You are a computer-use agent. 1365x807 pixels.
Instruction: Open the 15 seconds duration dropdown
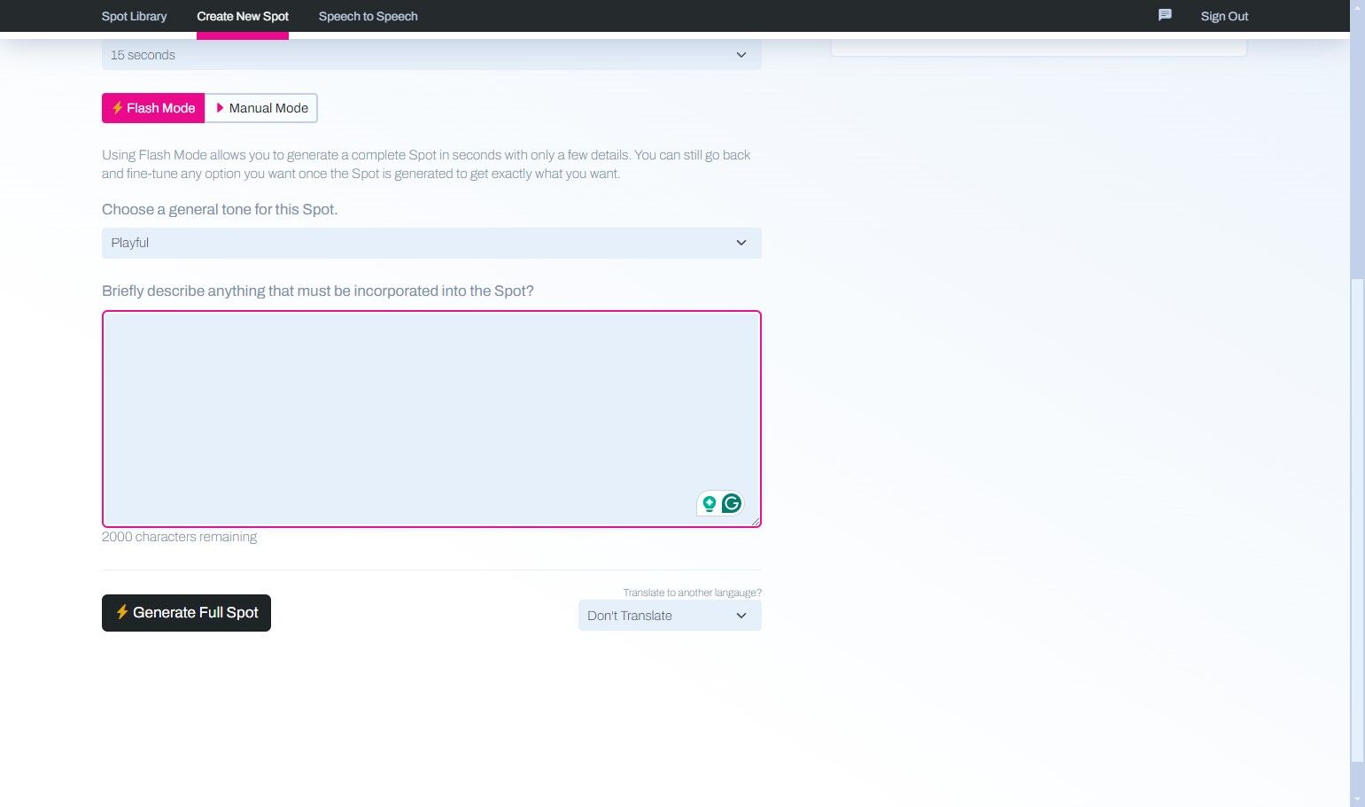coord(431,55)
